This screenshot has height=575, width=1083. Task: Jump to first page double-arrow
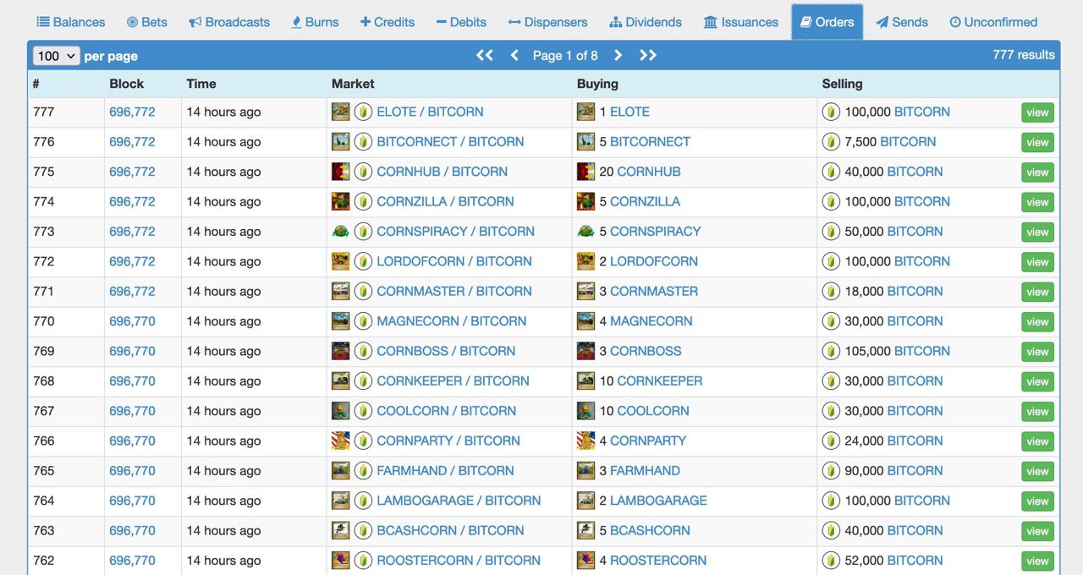[x=484, y=55]
